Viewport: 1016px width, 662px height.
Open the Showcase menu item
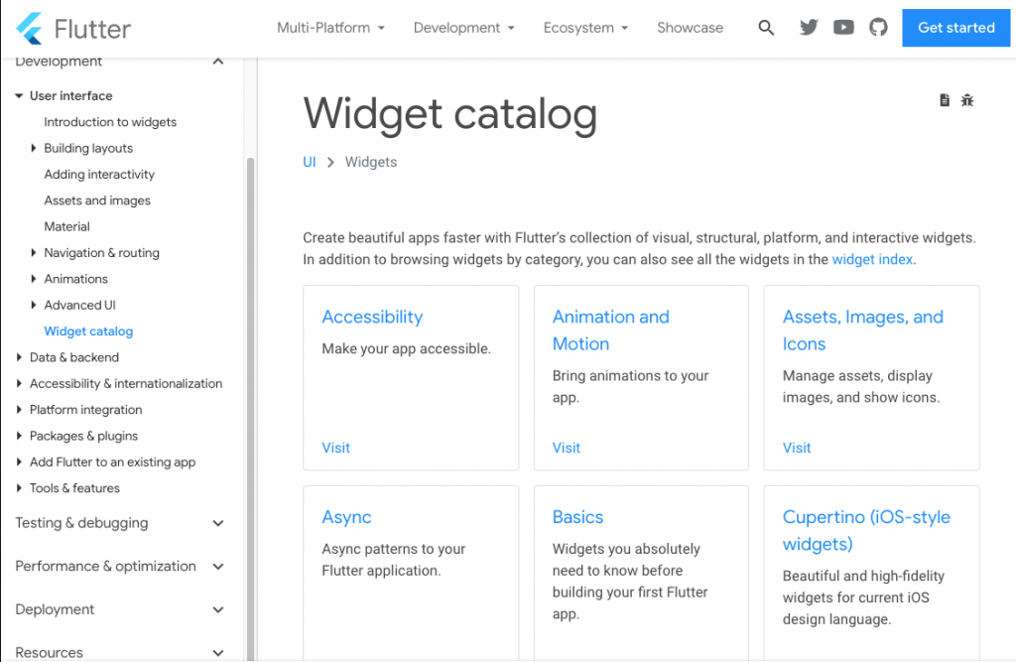point(690,28)
